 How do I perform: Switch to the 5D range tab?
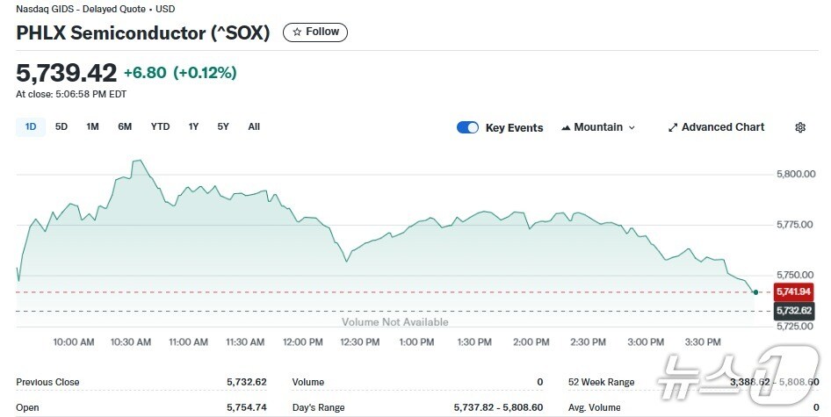(x=61, y=126)
